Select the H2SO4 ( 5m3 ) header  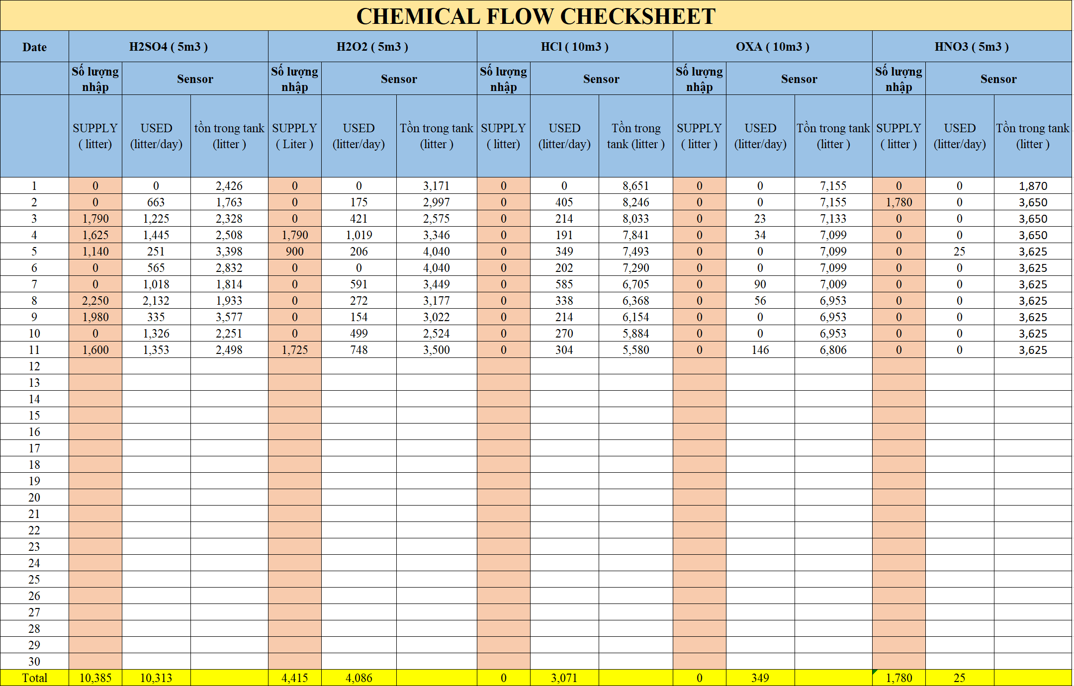(169, 47)
